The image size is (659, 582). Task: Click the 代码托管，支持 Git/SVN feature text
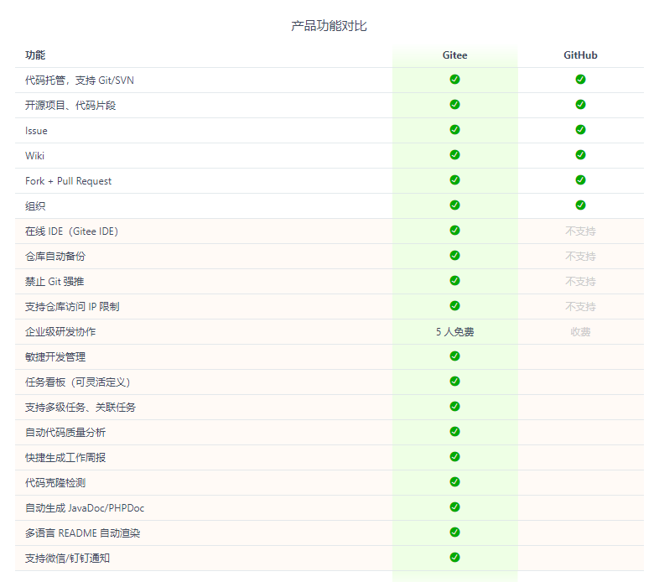[80, 80]
